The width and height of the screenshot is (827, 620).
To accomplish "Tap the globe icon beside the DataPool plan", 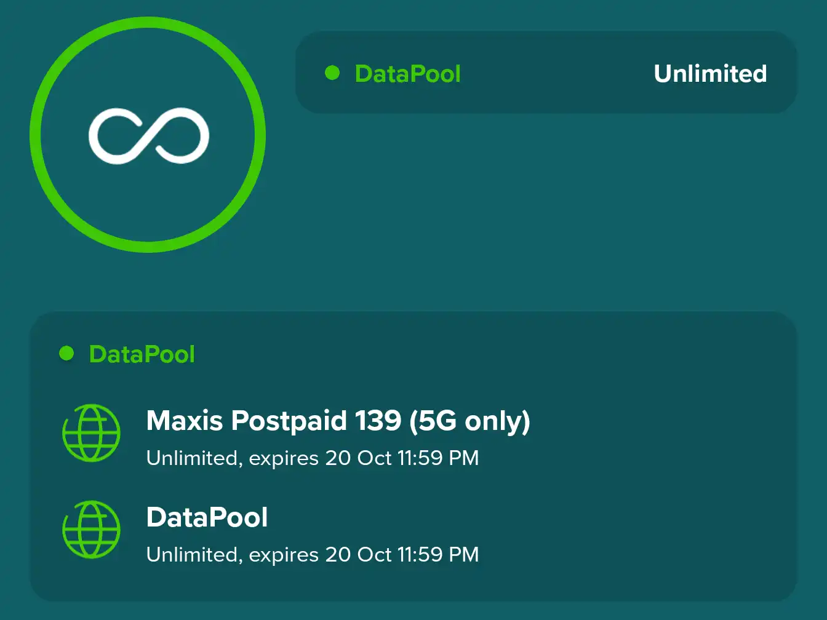I will coord(91,530).
